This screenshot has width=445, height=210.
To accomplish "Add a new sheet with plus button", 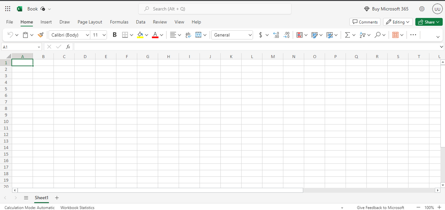I will (57, 198).
